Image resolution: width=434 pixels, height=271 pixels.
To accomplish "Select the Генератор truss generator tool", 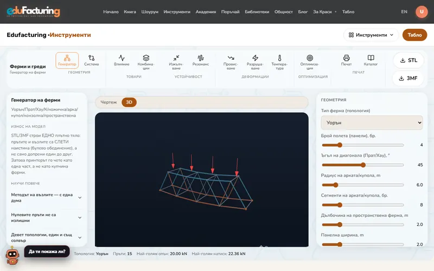I will pyautogui.click(x=67, y=60).
